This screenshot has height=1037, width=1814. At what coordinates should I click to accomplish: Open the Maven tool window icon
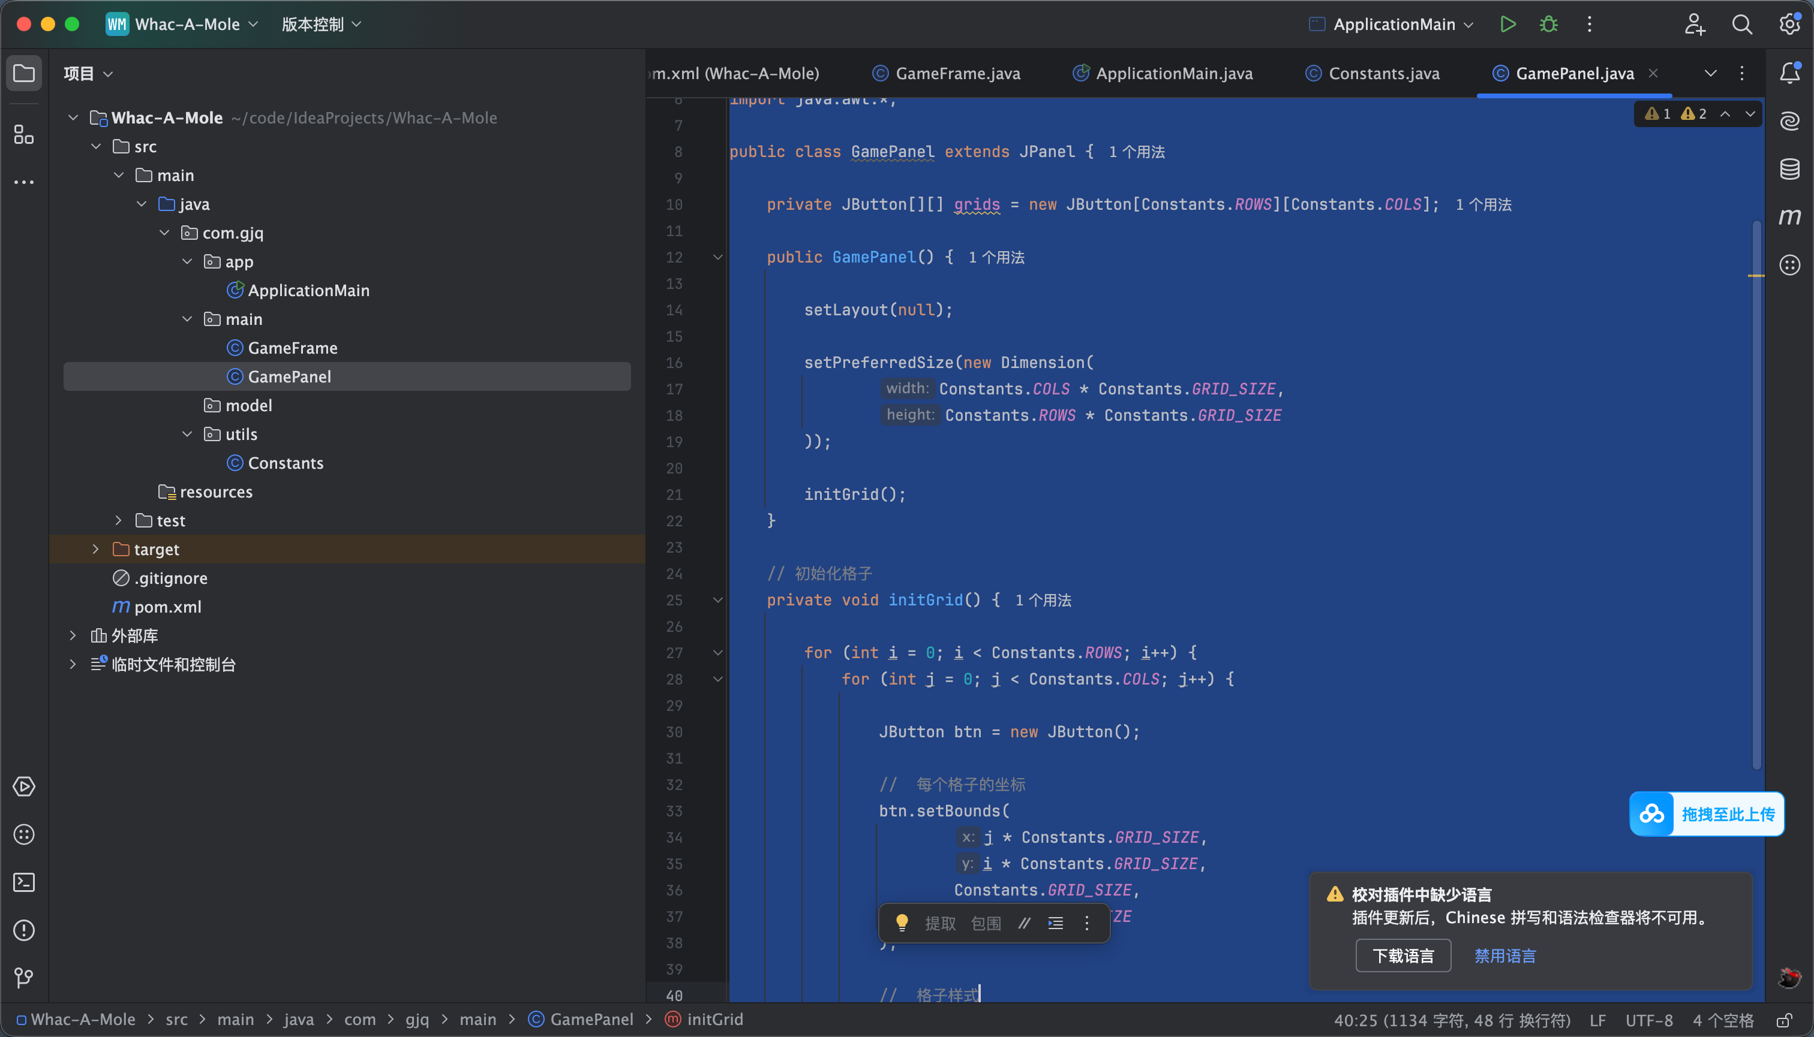[x=1790, y=216]
